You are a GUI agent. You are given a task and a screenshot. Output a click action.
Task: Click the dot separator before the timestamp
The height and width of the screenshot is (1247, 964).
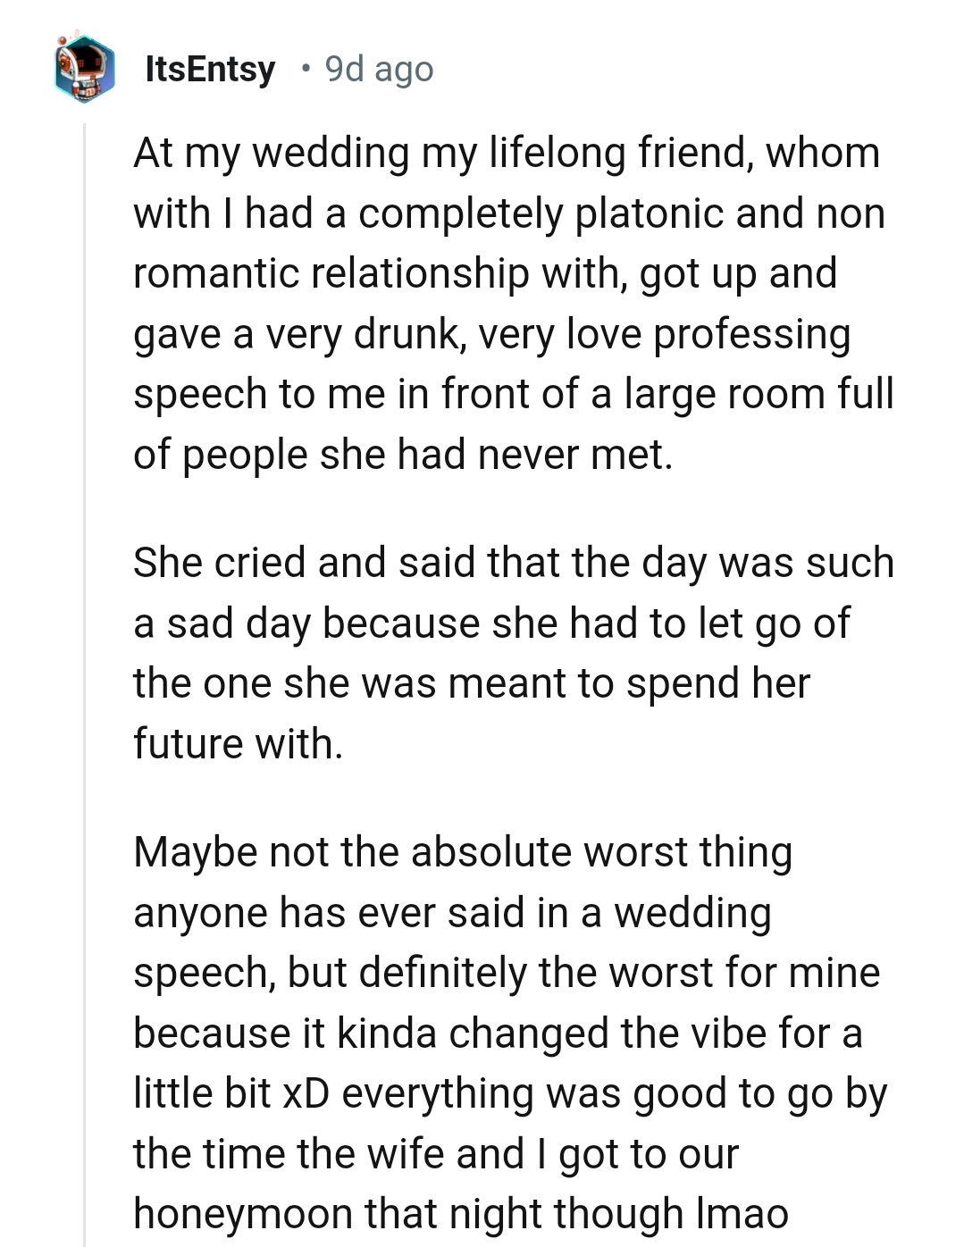(x=306, y=69)
